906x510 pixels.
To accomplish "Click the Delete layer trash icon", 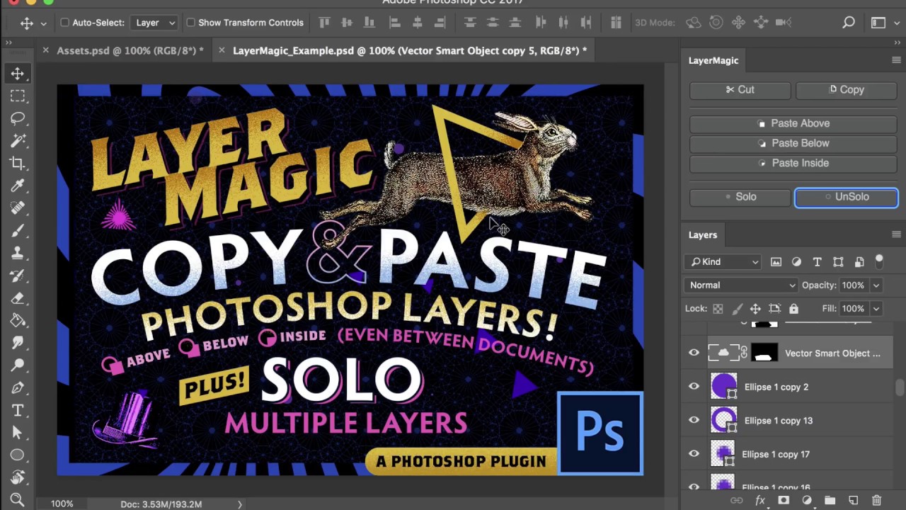I will click(876, 501).
